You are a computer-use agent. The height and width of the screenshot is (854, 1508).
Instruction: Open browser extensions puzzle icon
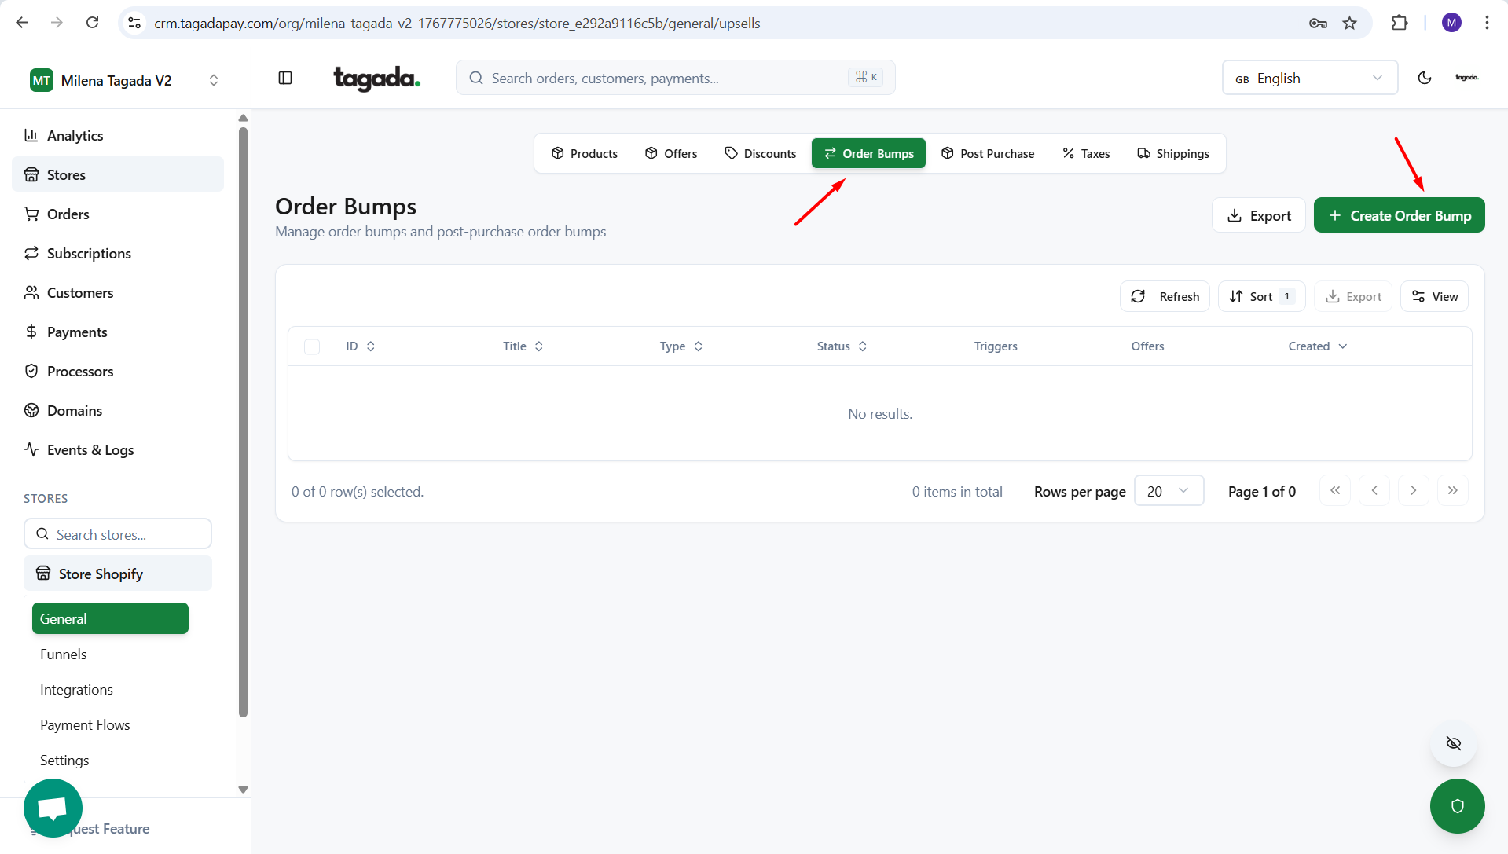1400,23
